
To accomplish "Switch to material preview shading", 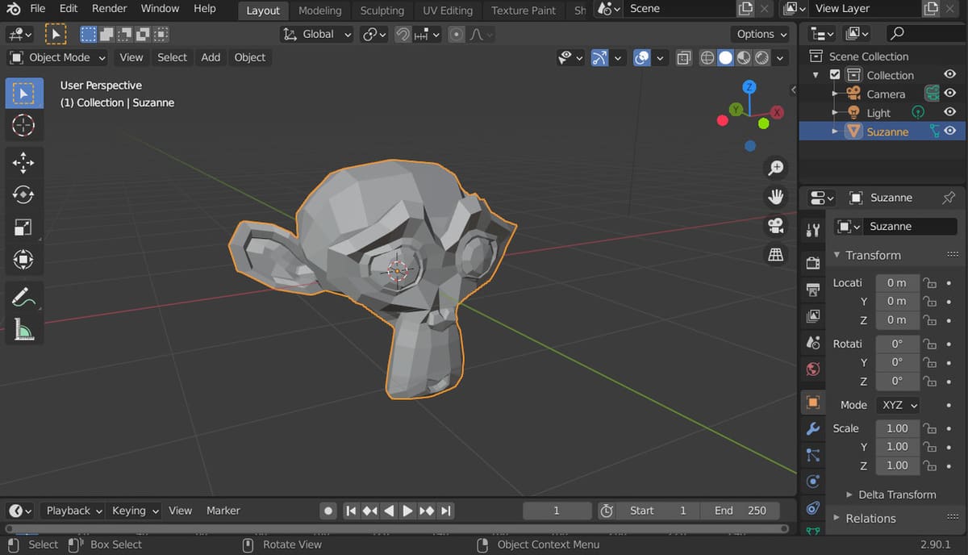I will click(x=743, y=58).
